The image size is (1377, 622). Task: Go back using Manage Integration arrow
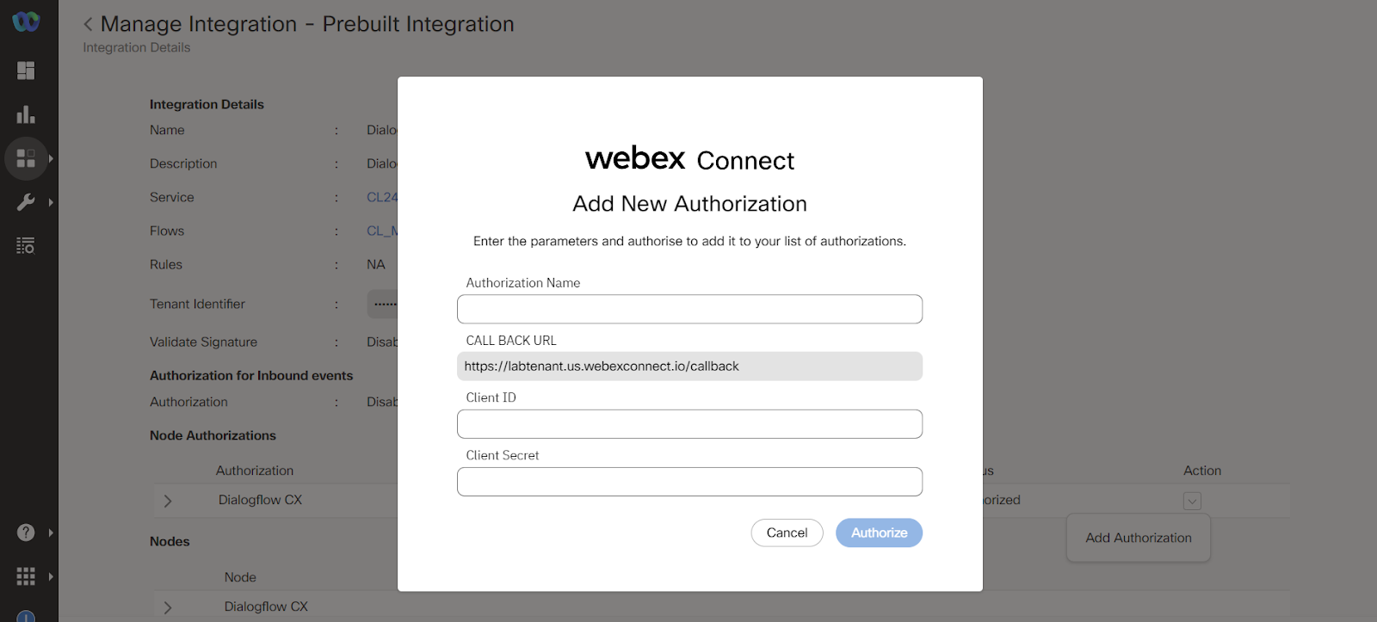pyautogui.click(x=88, y=24)
